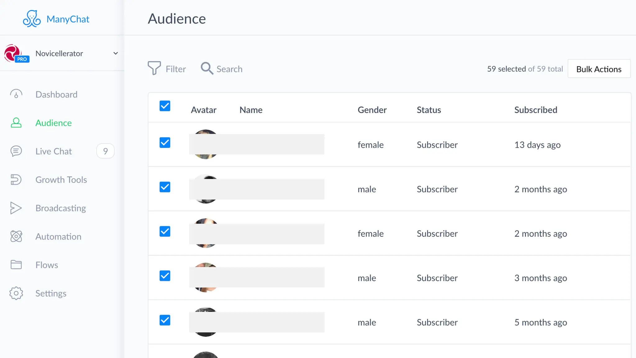Open the Settings page
This screenshot has height=358, width=636.
(51, 293)
